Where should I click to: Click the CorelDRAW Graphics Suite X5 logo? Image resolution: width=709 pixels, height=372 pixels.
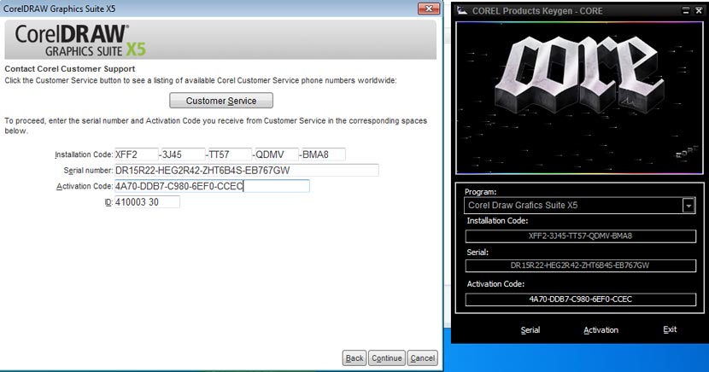pyautogui.click(x=80, y=41)
